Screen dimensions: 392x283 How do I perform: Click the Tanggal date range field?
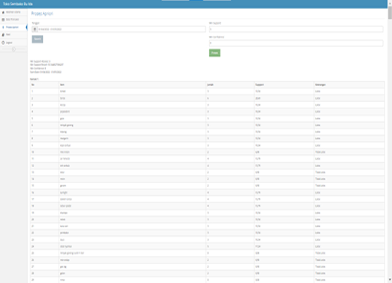click(121, 29)
